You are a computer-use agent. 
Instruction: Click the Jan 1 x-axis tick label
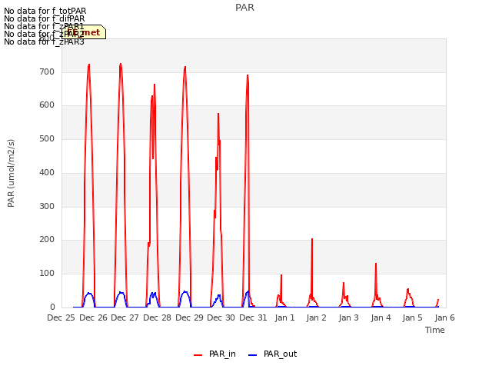coord(285,317)
